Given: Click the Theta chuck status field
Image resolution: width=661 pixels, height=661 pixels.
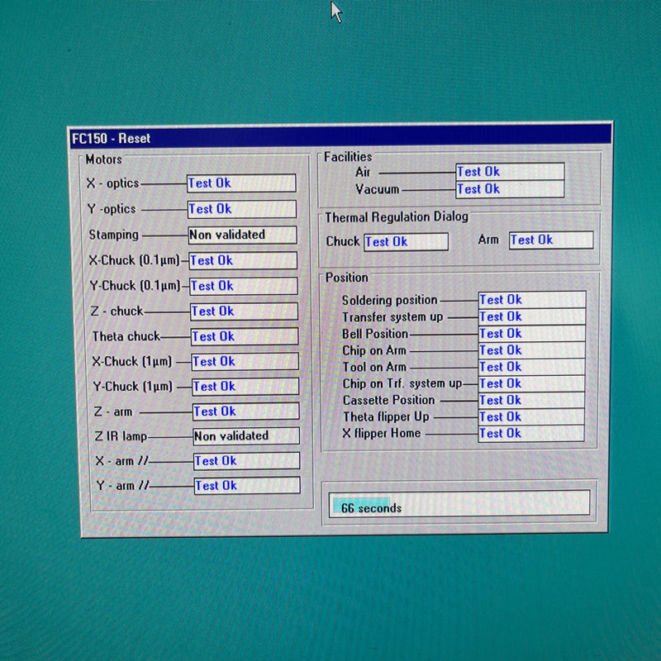Looking at the screenshot, I should point(245,336).
